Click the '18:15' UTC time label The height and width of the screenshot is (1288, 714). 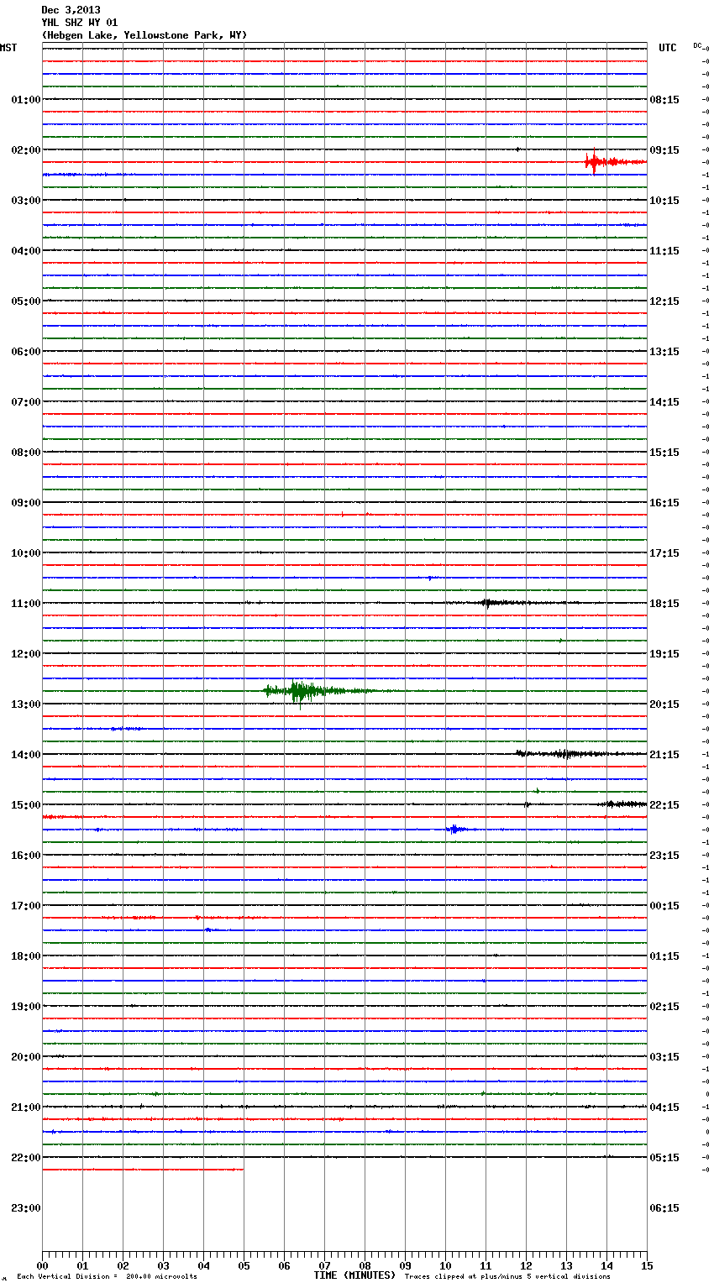pos(664,604)
